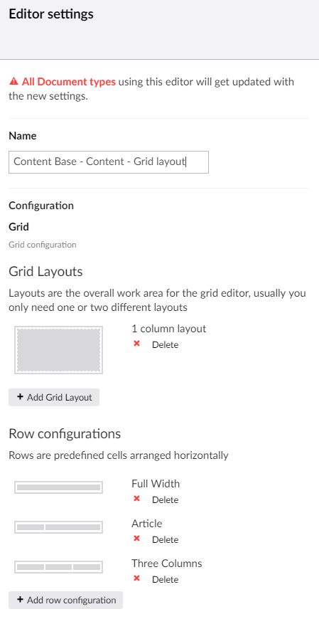Click the Add Grid Layout button
Screen dimensions: 319x619
(54, 398)
